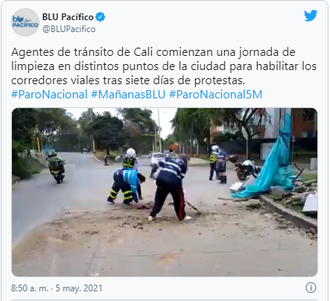Click the Twitter bird logo
Screen dimensions: 330x301
tap(311, 16)
